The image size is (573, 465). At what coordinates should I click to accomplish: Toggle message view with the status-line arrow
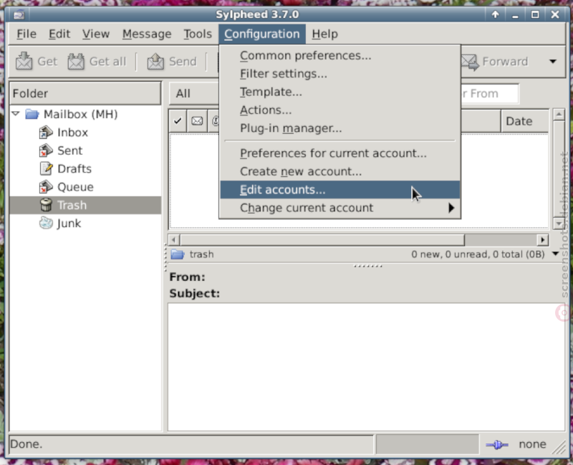coord(556,254)
